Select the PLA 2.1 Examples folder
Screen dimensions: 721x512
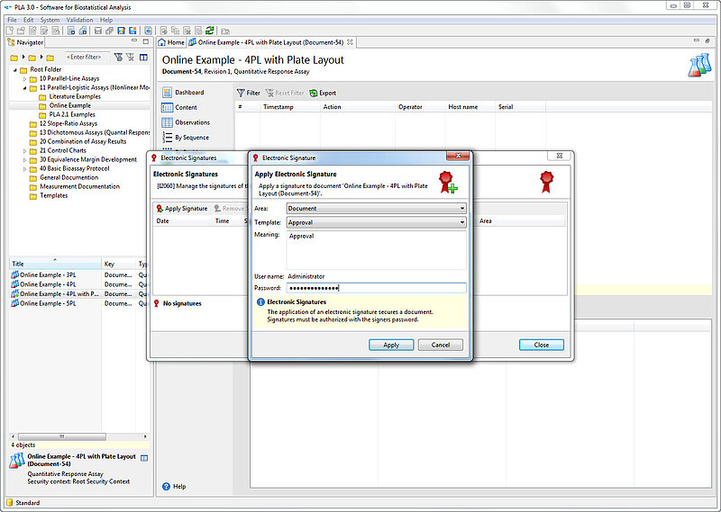pos(72,114)
